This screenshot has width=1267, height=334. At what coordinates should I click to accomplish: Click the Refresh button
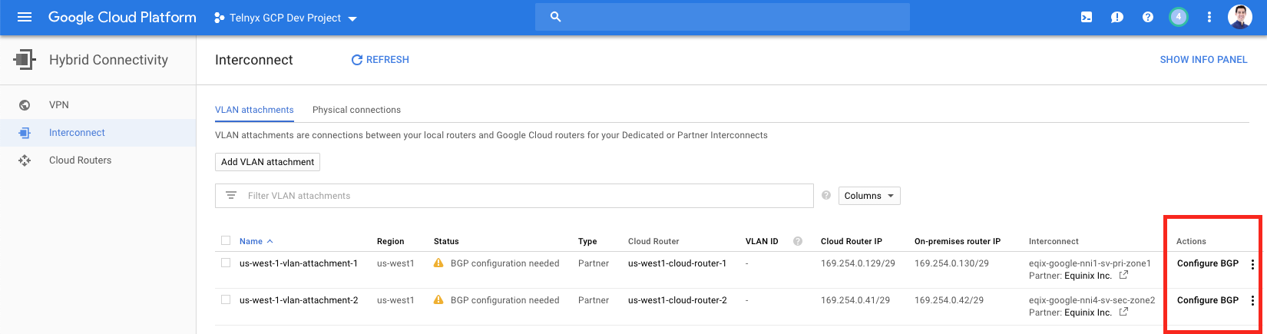(x=380, y=60)
